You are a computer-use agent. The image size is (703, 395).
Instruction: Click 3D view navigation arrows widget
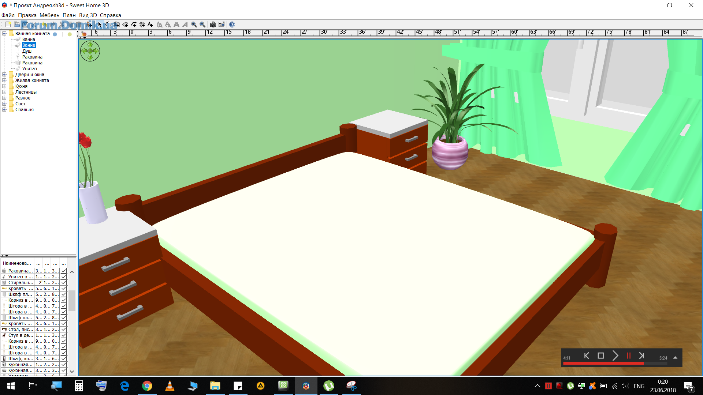[x=90, y=51]
